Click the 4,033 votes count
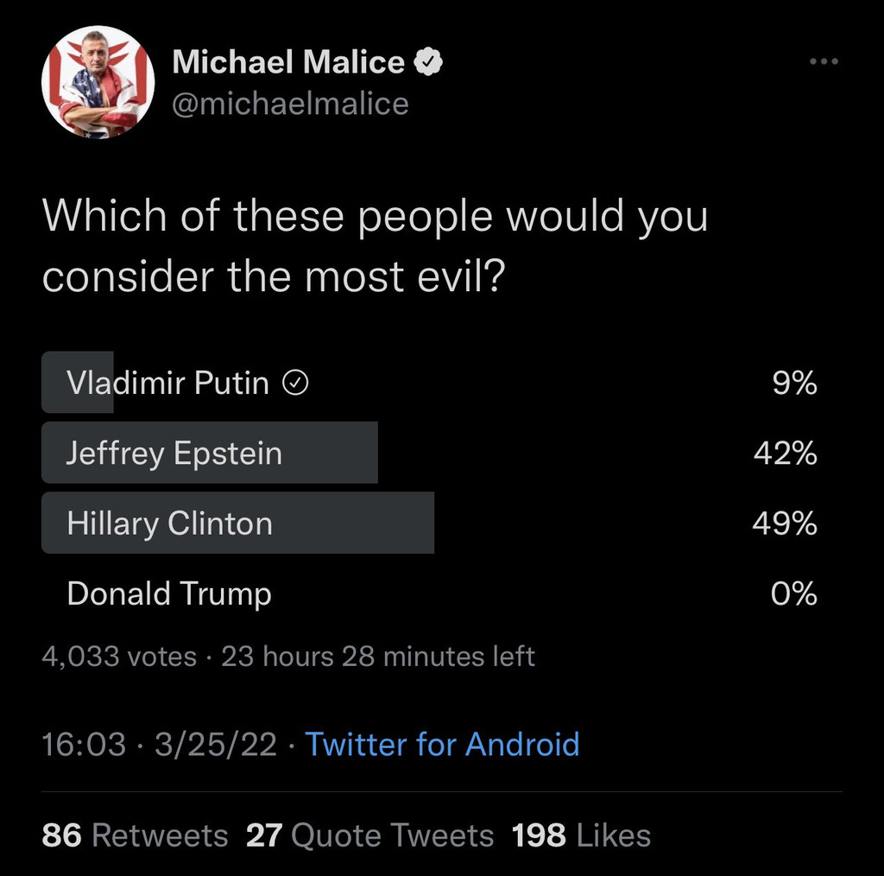The height and width of the screenshot is (876, 884). [119, 657]
